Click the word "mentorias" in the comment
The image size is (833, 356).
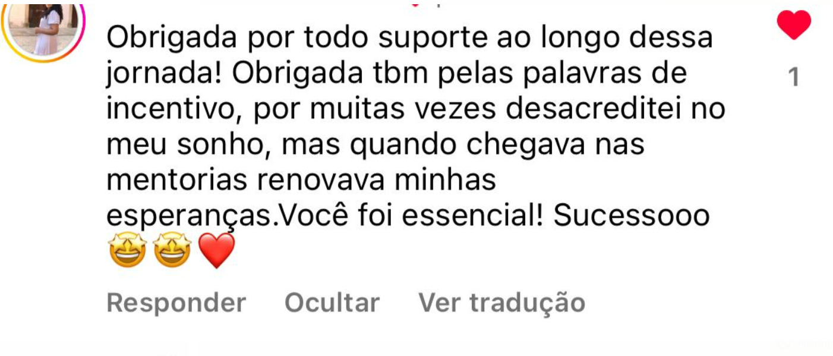tap(176, 181)
